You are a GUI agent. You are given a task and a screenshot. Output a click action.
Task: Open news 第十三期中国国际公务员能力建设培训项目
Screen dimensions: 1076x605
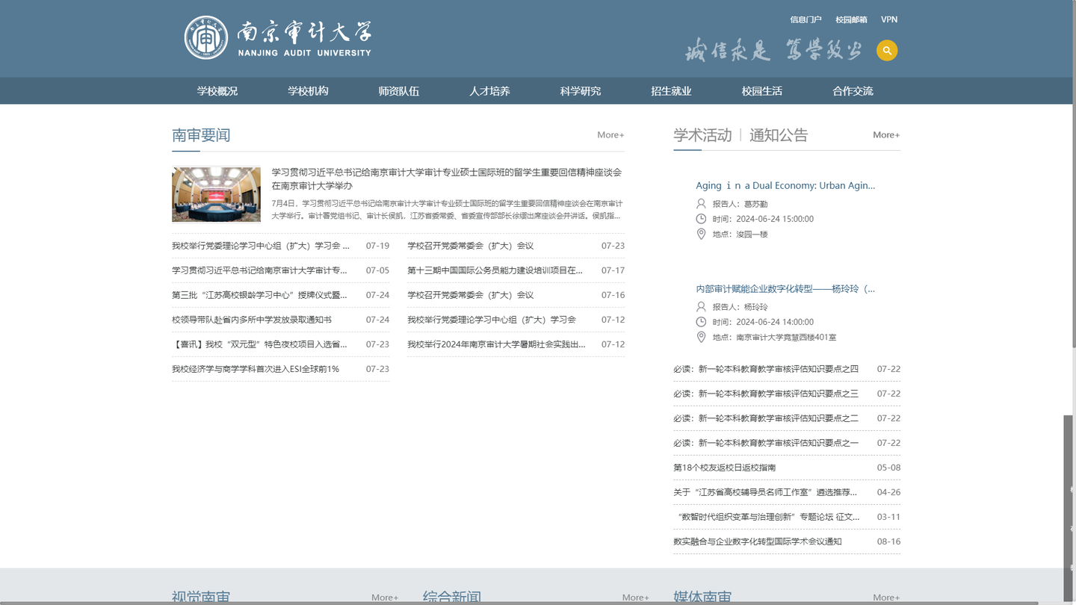coord(495,270)
